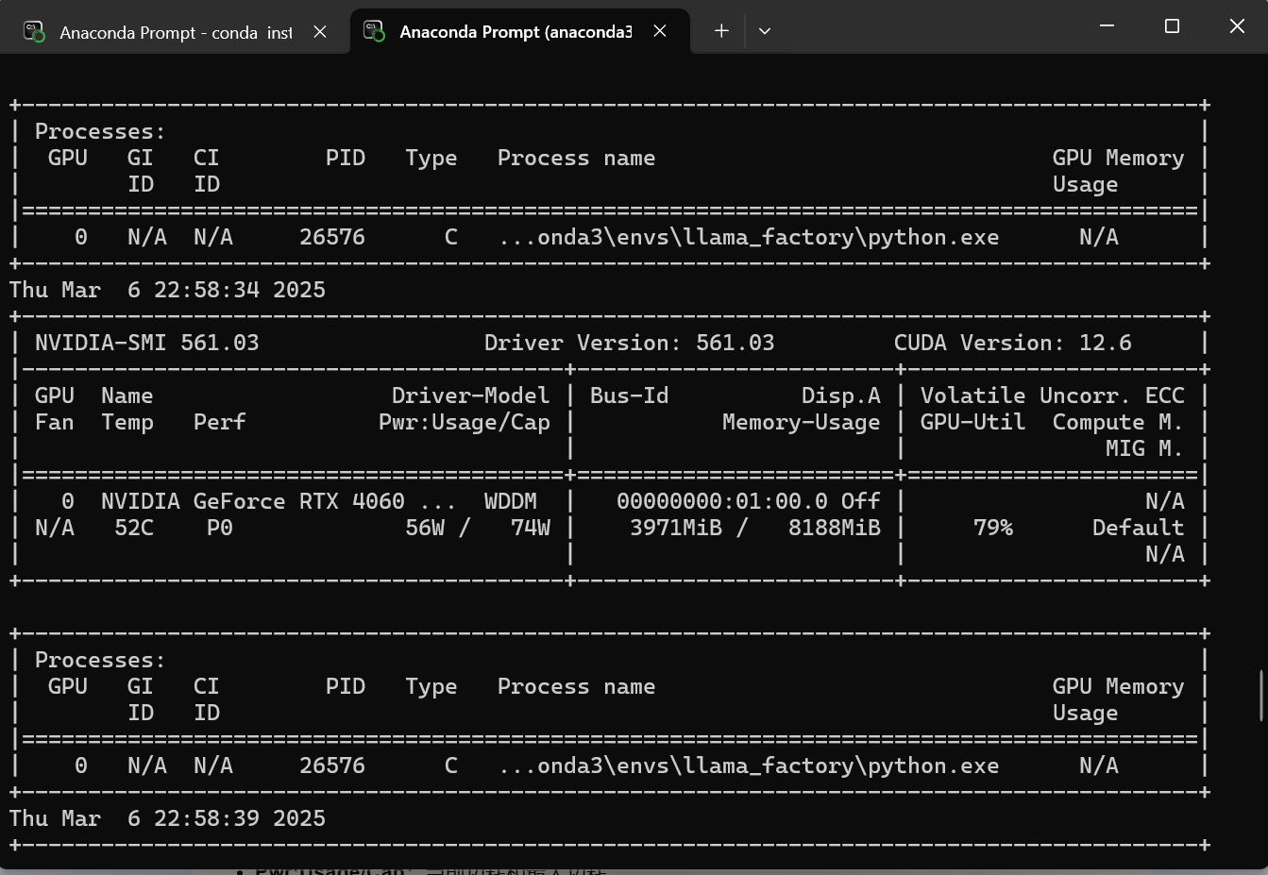Close the 'Anaconda Prompt - conda inst' tab
The width and height of the screenshot is (1268, 875).
coord(320,32)
